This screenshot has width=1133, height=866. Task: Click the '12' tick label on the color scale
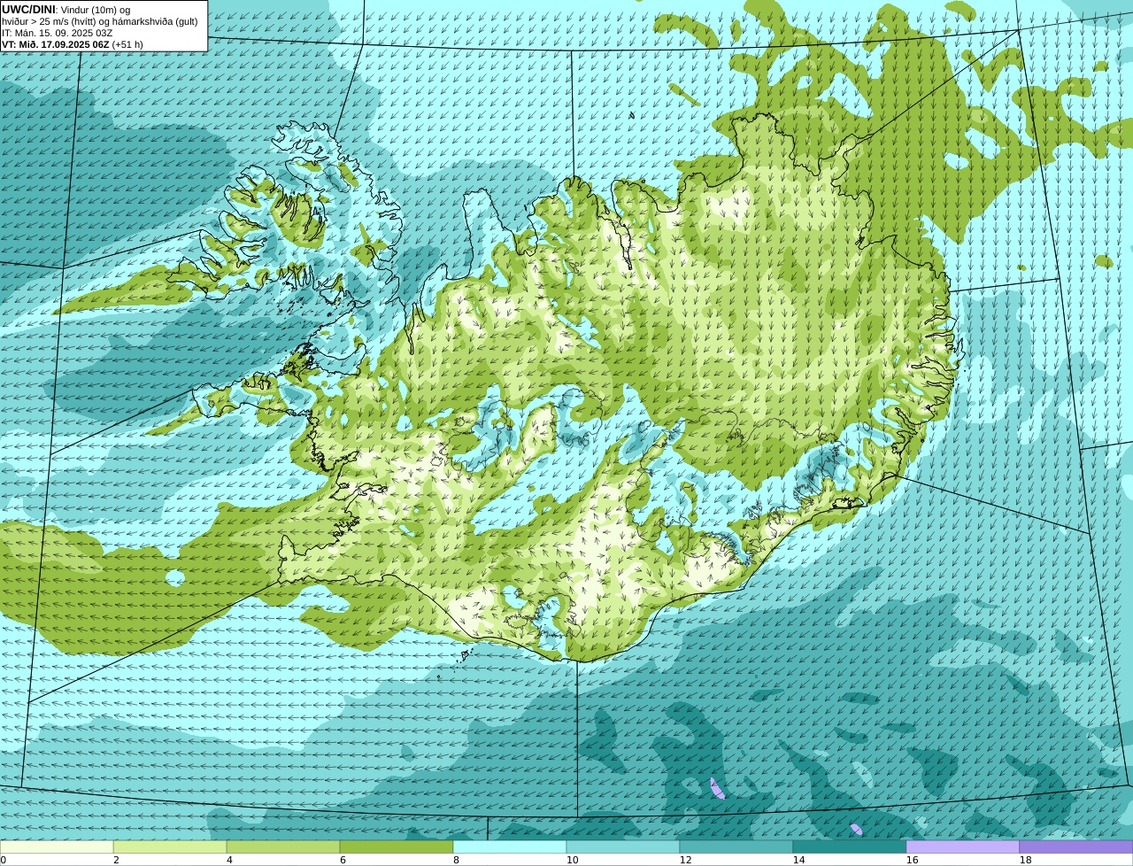[x=684, y=860]
